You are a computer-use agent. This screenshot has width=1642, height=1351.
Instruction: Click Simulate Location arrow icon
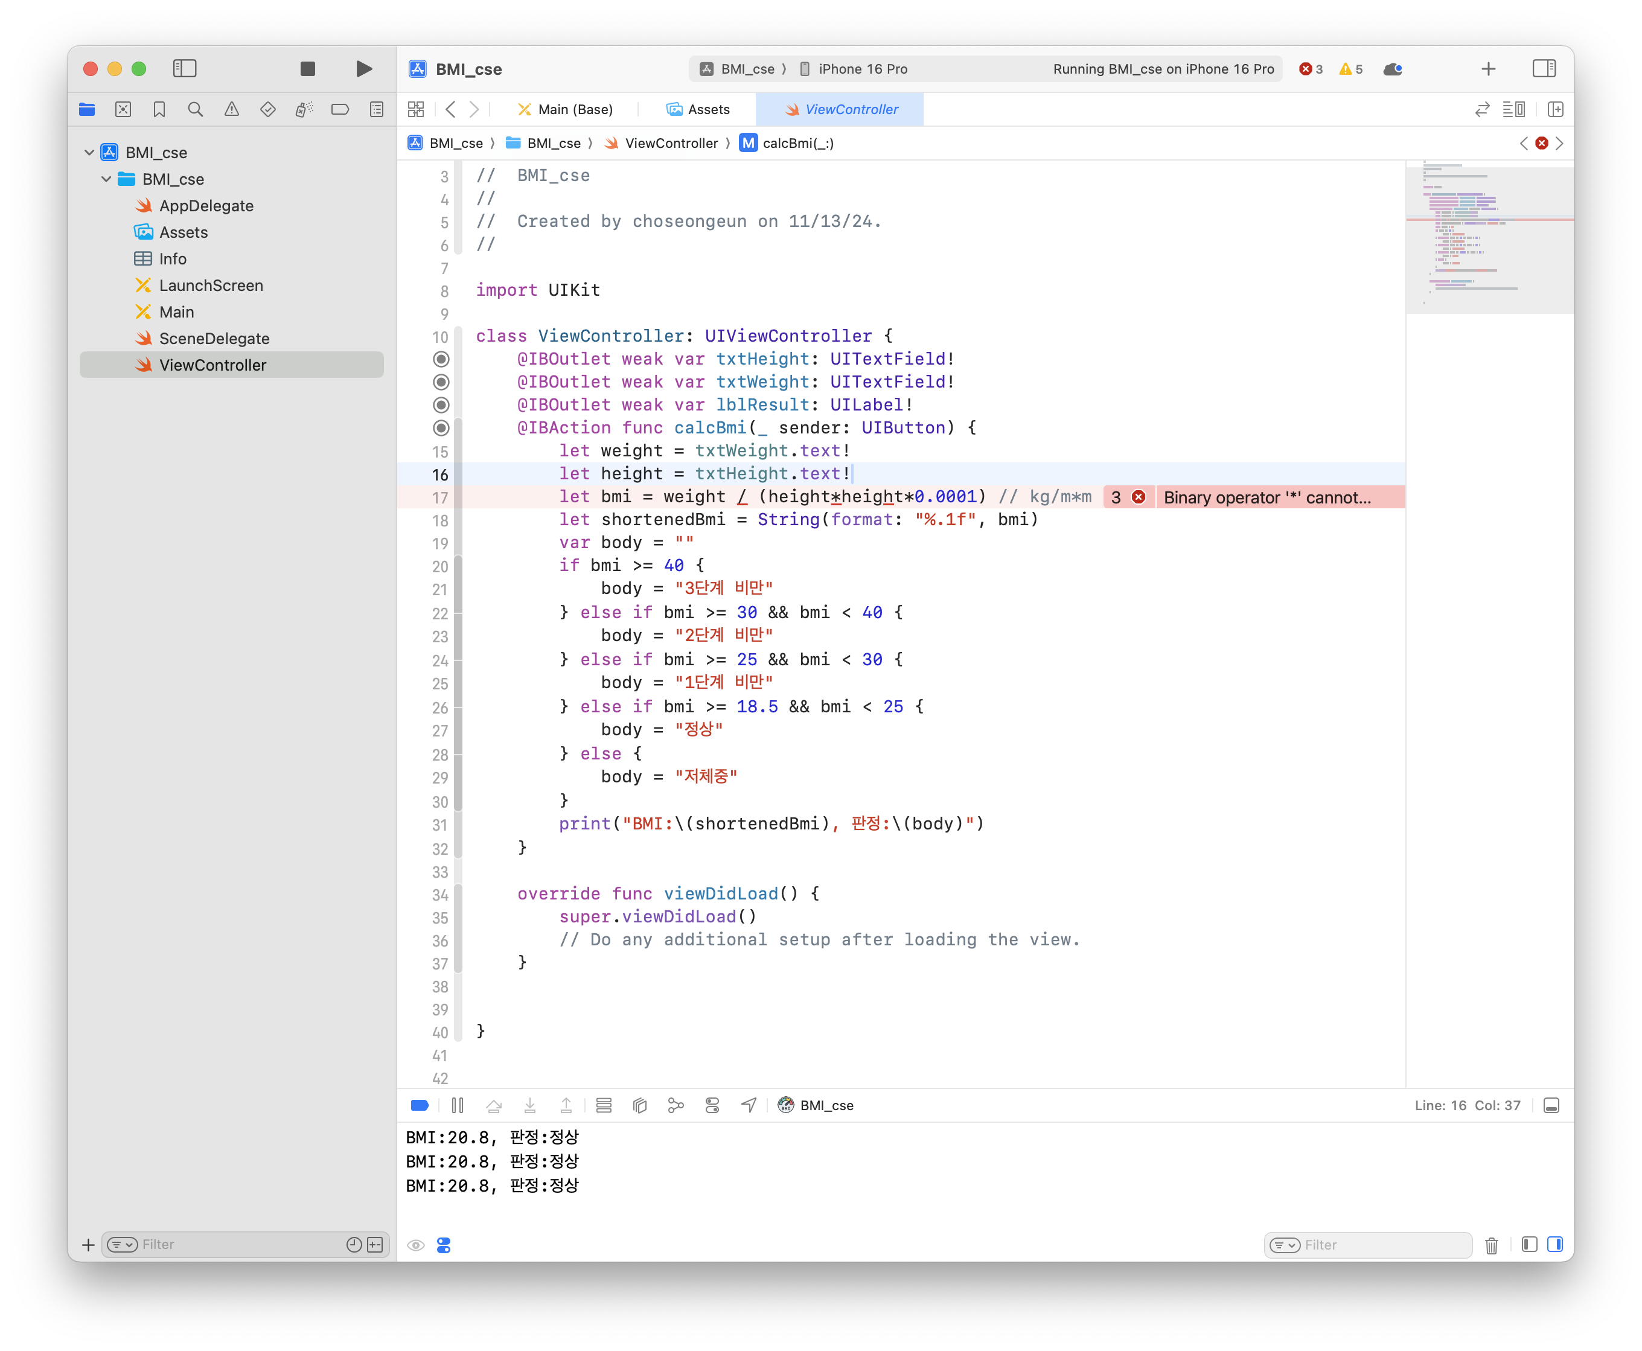(749, 1105)
